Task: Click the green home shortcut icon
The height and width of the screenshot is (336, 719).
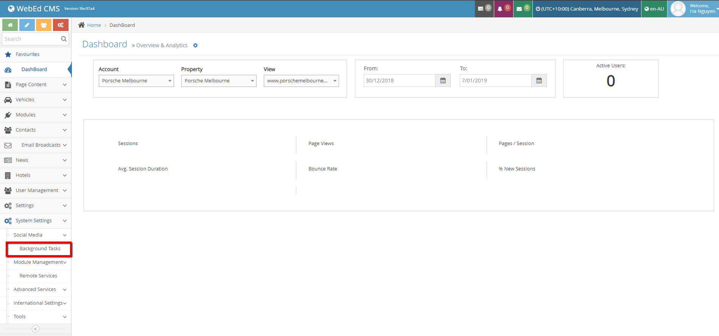Action: (x=10, y=25)
